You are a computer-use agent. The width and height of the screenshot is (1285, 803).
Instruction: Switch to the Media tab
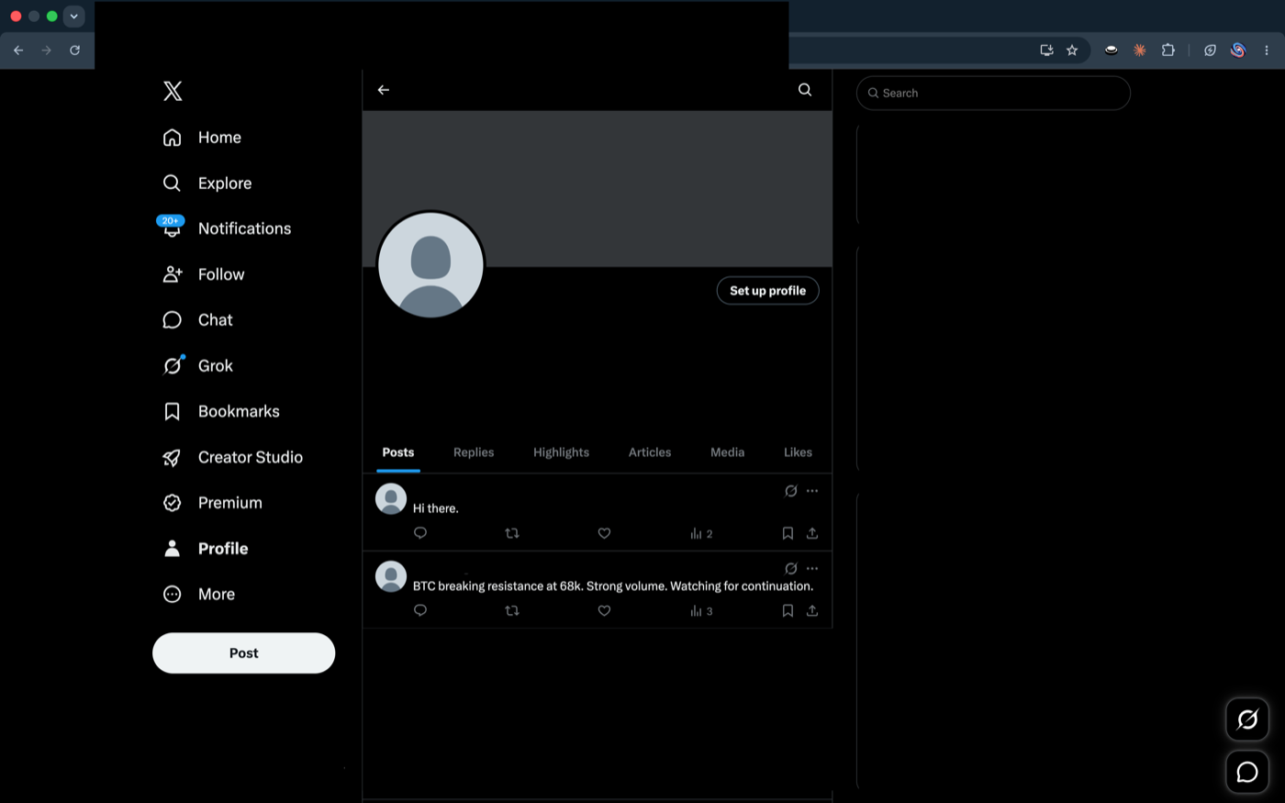coord(727,452)
